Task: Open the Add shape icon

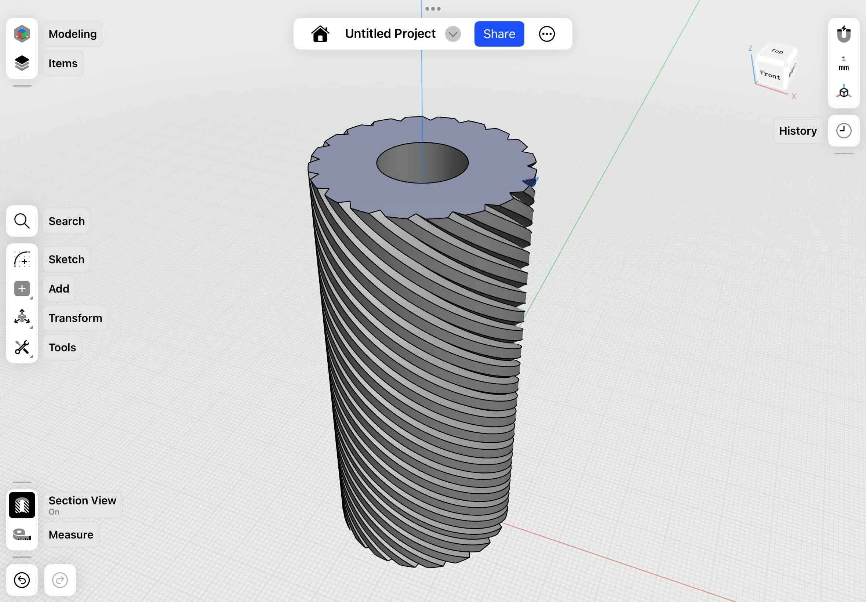Action: point(22,289)
